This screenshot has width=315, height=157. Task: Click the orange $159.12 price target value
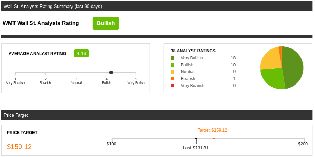click(x=19, y=147)
